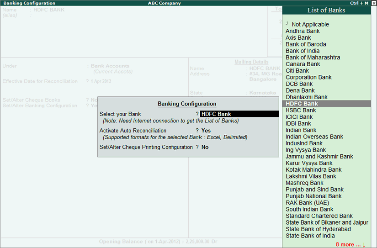Click the Effective Date for Reconciliation value
Screen dimensions: 377x248
pos(101,81)
